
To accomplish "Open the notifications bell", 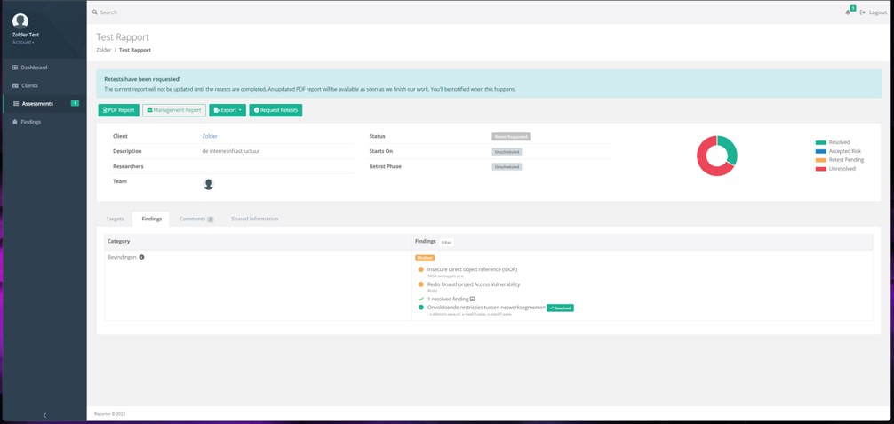I will pyautogui.click(x=848, y=12).
